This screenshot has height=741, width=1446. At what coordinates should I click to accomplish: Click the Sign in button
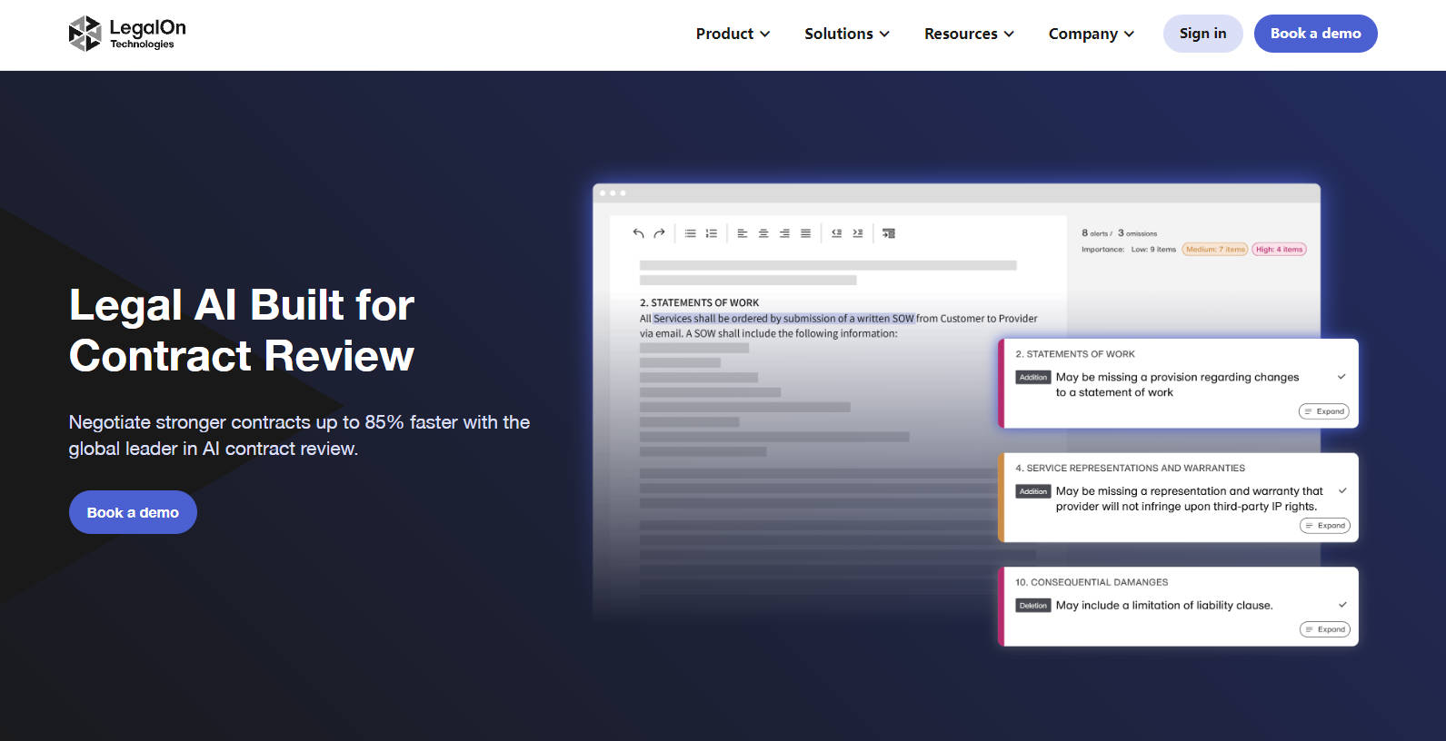tap(1202, 34)
